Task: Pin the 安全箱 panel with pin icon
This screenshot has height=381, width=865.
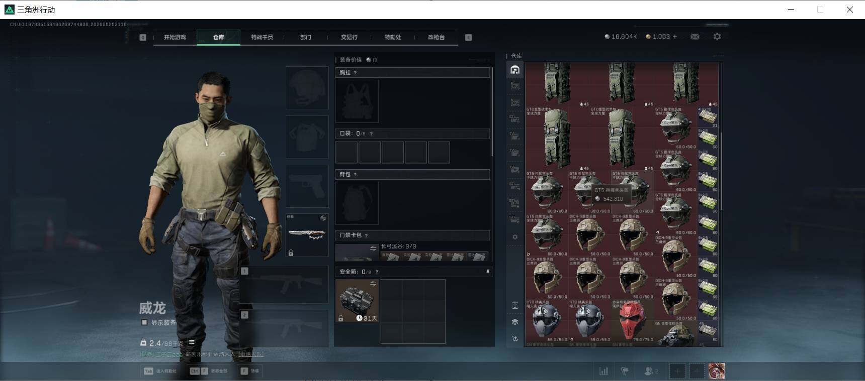Action: pos(487,272)
